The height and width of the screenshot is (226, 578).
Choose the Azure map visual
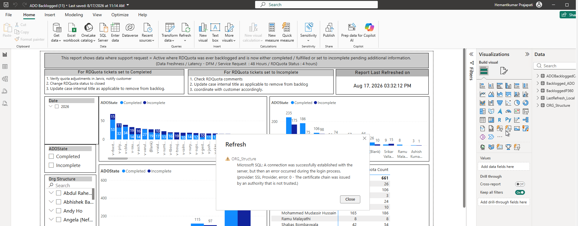[x=500, y=111]
